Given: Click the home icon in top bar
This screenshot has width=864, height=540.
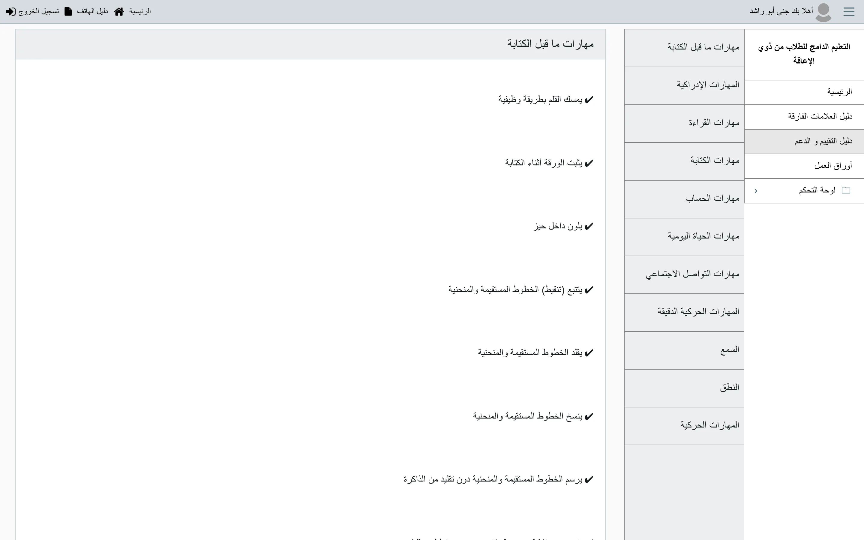Looking at the screenshot, I should point(119,11).
